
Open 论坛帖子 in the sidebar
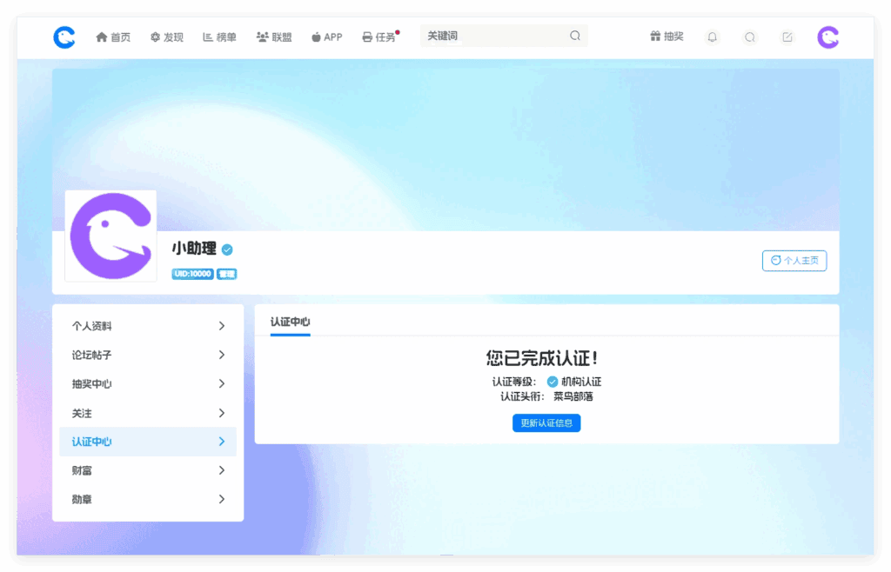[x=148, y=355]
